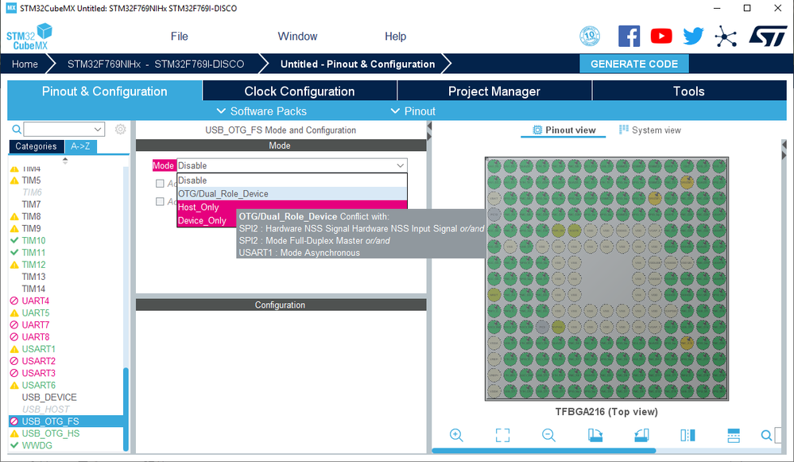The height and width of the screenshot is (462, 794).
Task: Toggle the first checkbox under Mode
Action: coord(160,184)
